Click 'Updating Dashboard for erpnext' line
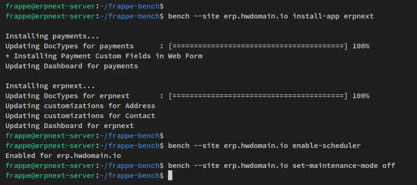The width and height of the screenshot is (417, 185). [69, 126]
